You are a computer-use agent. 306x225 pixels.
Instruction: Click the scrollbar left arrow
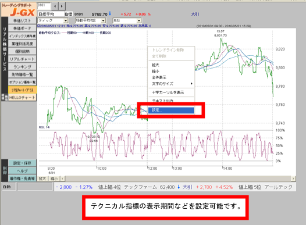tap(62, 178)
